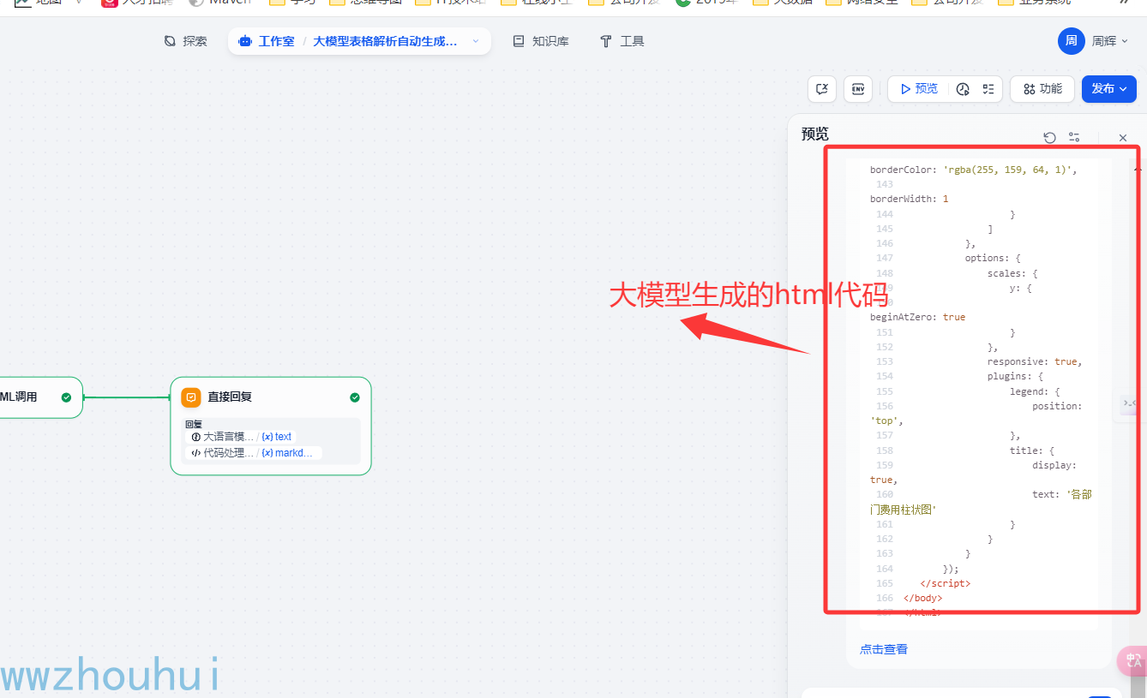Click the pink translate floating icon
The width and height of the screenshot is (1147, 698).
[x=1133, y=660]
